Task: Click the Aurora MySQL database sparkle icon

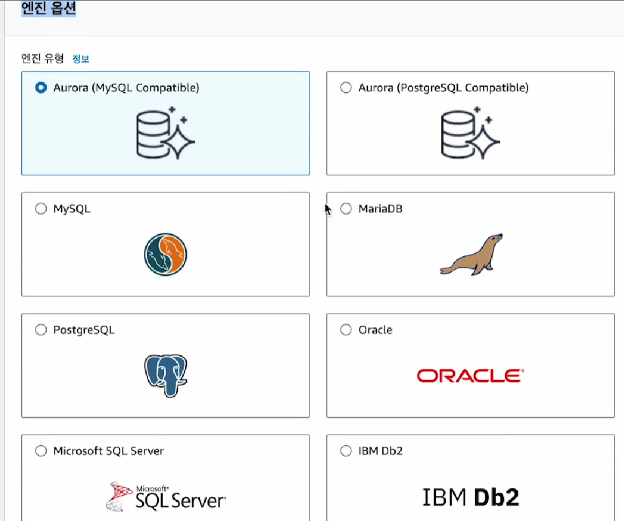Action: pyautogui.click(x=165, y=133)
